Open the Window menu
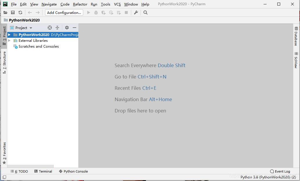This screenshot has height=181, width=300. (x=131, y=4)
